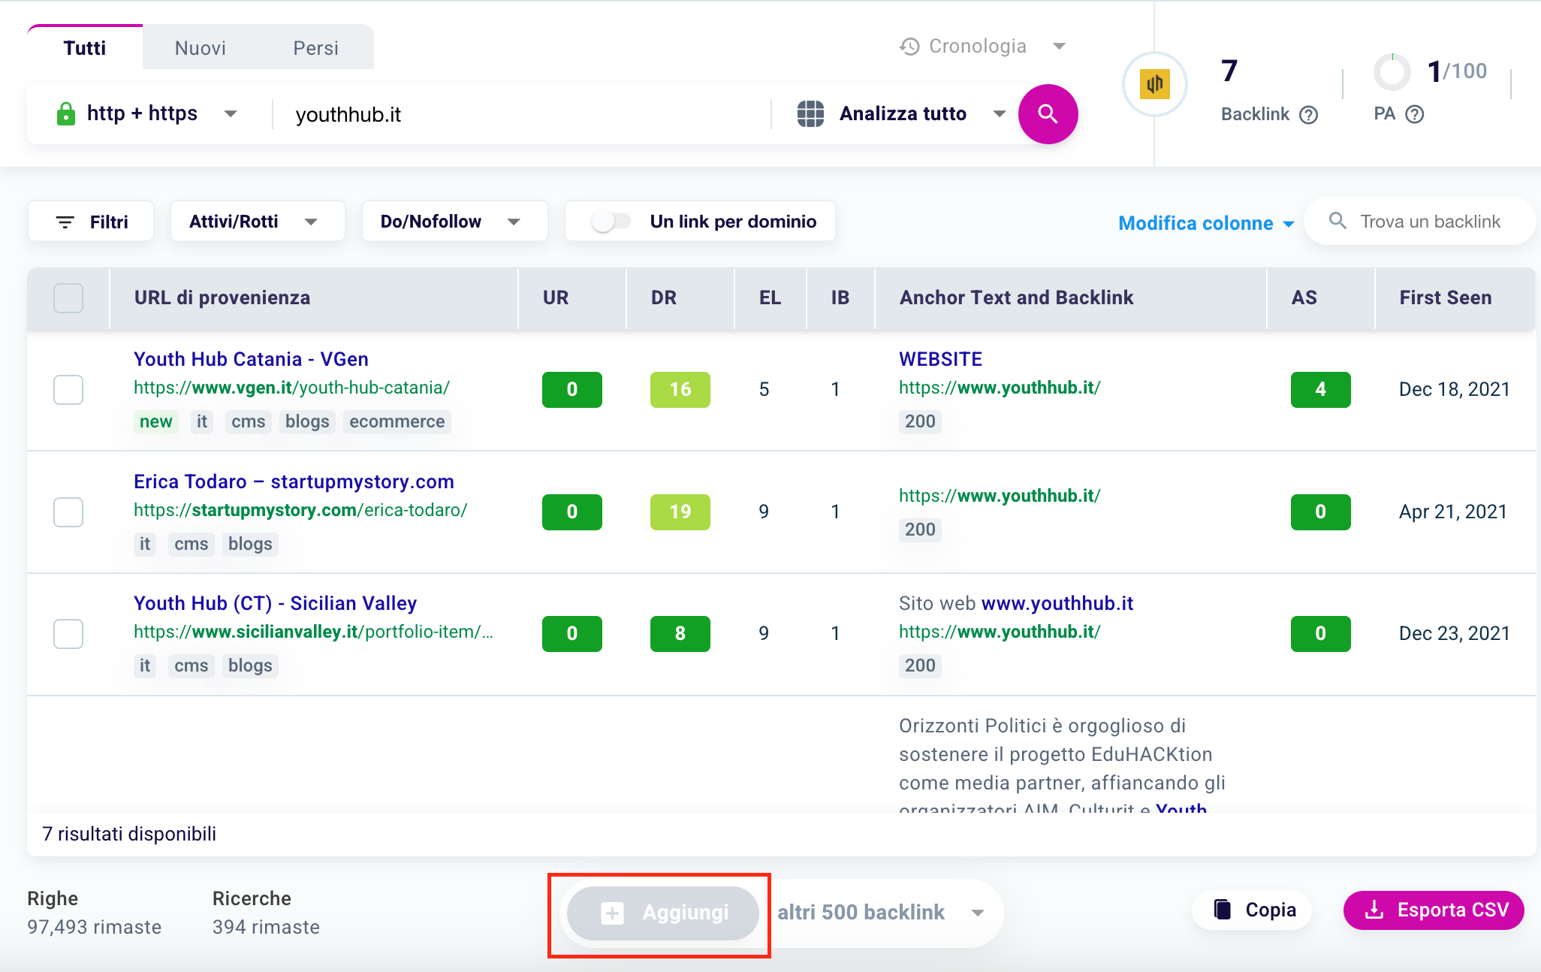
Task: Click the ecommerce tag in first row
Action: pyautogui.click(x=397, y=421)
